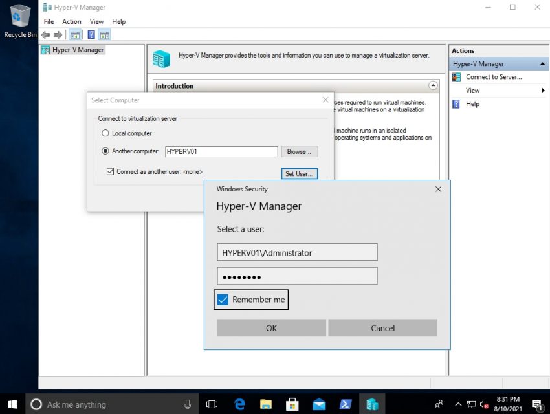Open Help via the toolbar question mark icon
Viewport: 550px width, 414px height.
pyautogui.click(x=91, y=35)
